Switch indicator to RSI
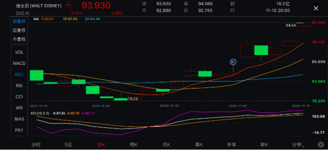Screen dimensions: 328x150 (19, 86)
